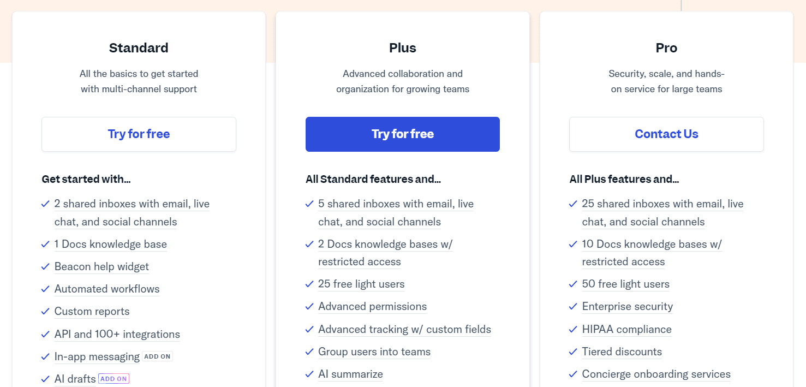The image size is (806, 387).
Task: Click Try for free under Plus plan
Action: 402,134
